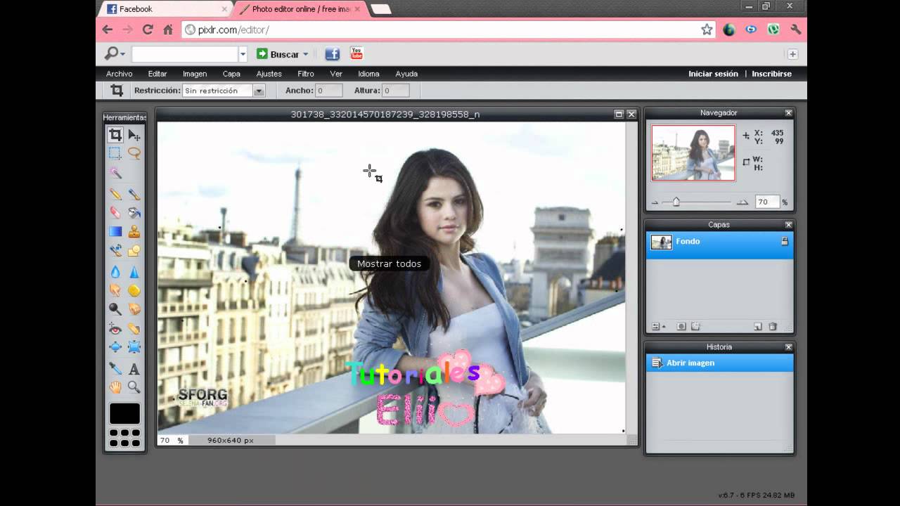Select the Sponge tool

pyautogui.click(x=134, y=290)
